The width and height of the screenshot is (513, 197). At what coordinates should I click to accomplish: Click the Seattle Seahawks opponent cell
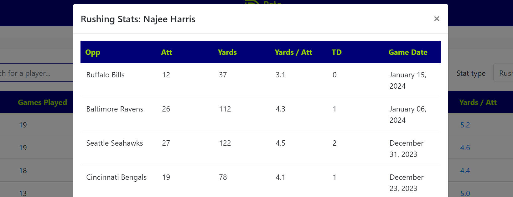tap(115, 143)
